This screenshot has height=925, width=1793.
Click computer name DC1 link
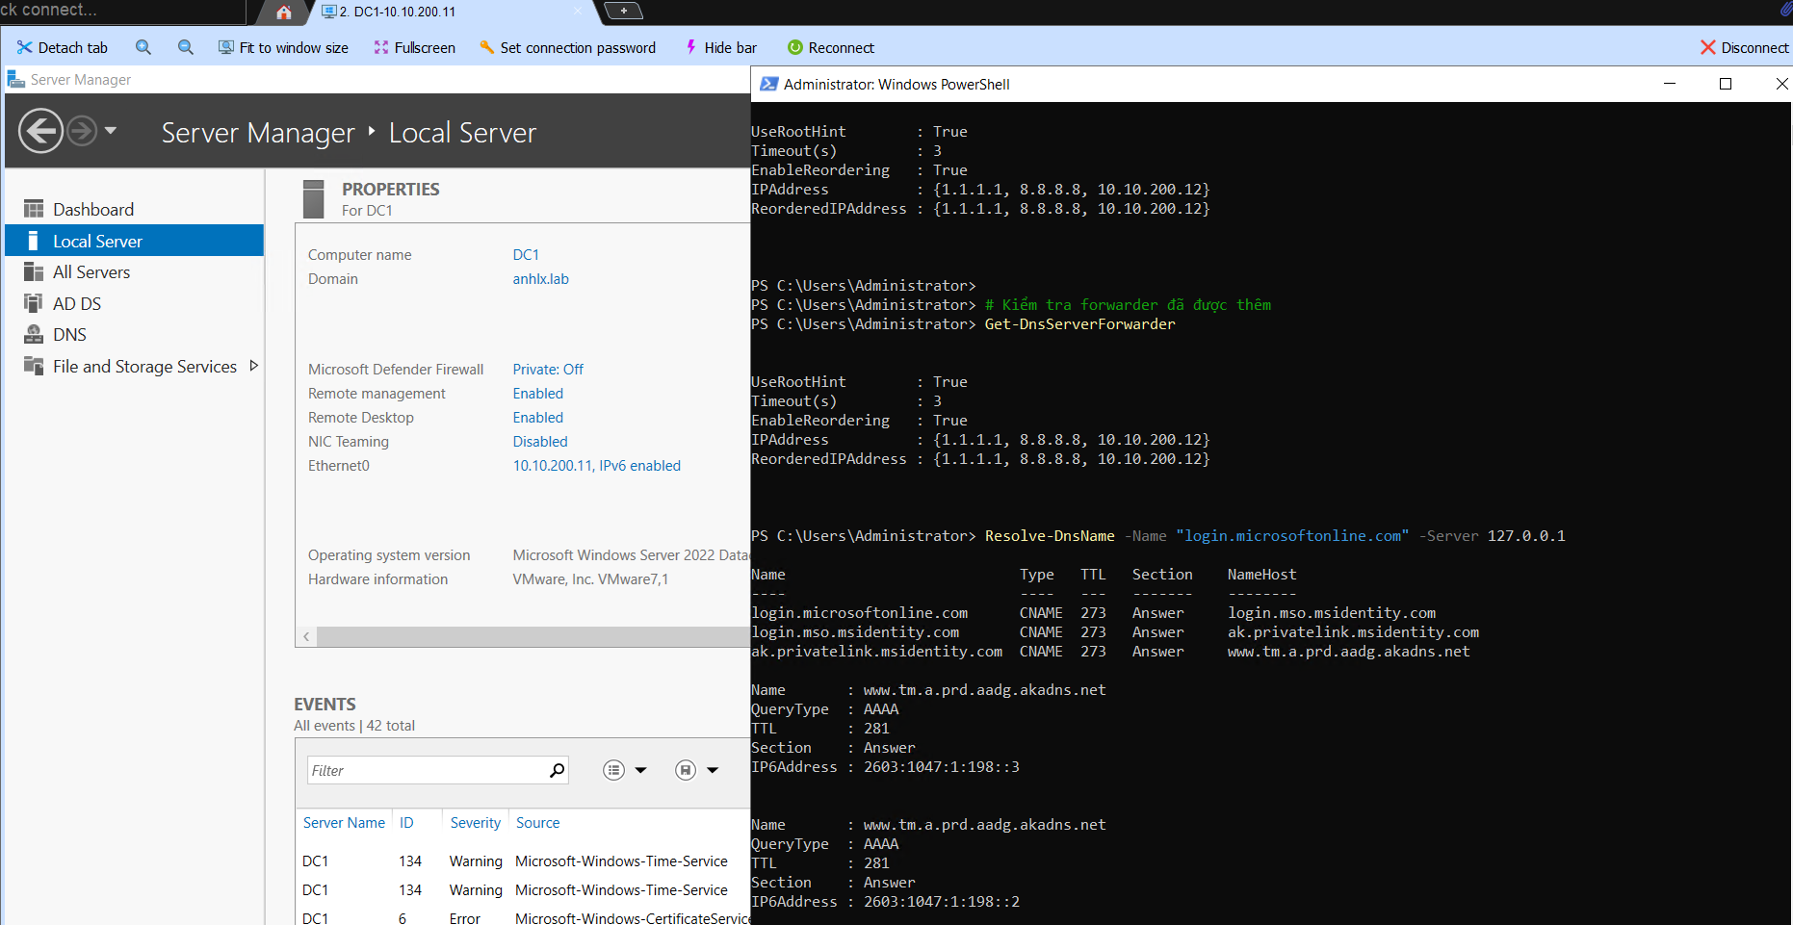[x=526, y=255]
